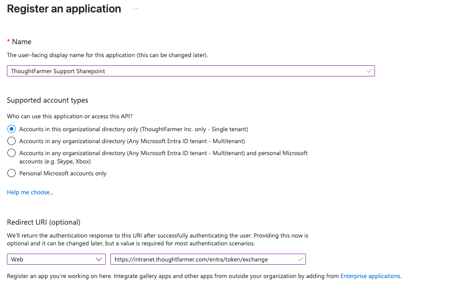Open the "Help me choose..." link
The width and height of the screenshot is (461, 296).
(30, 192)
